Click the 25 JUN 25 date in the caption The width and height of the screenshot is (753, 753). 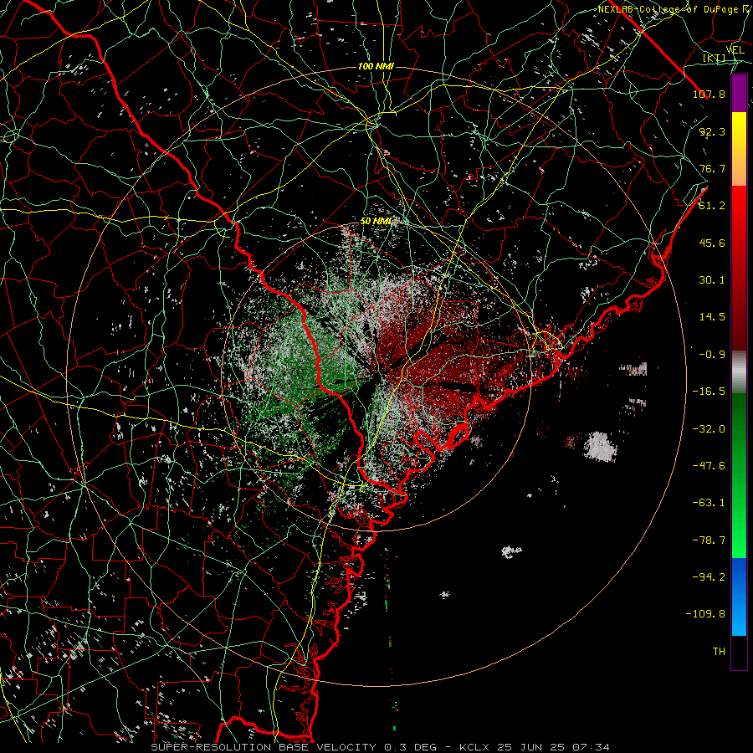pyautogui.click(x=532, y=747)
